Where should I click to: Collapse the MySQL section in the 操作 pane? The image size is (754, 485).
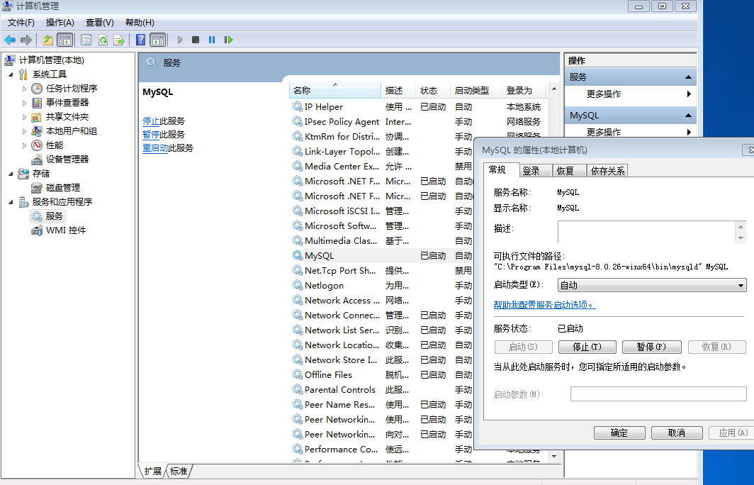(x=688, y=116)
